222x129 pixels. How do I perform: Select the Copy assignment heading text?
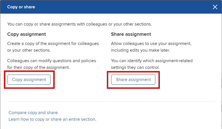coord(26,34)
